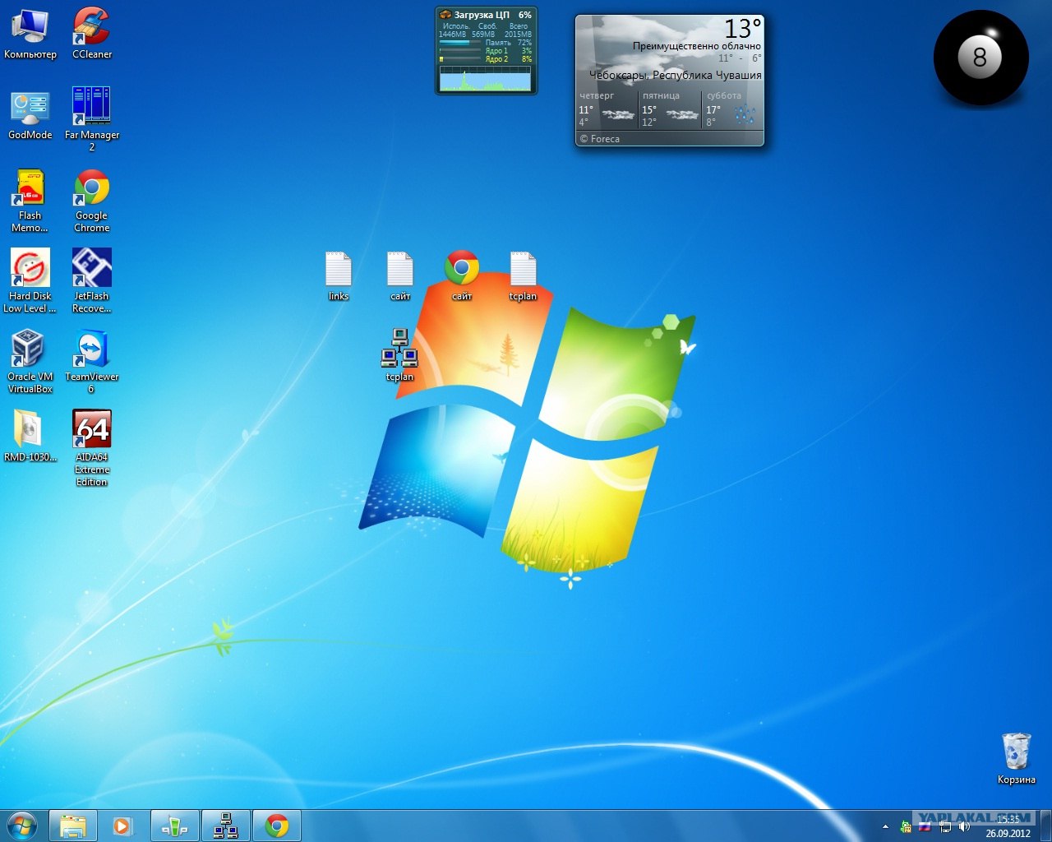Open the Far Manager 2 shortcut
The image size is (1052, 842).
point(91,119)
